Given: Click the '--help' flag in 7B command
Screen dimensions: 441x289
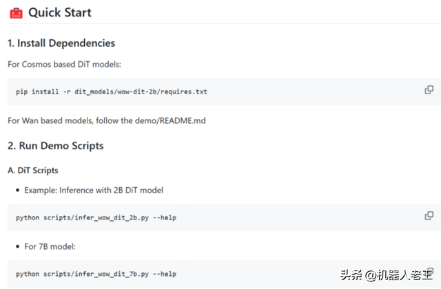Looking at the screenshot, I should tap(164, 273).
